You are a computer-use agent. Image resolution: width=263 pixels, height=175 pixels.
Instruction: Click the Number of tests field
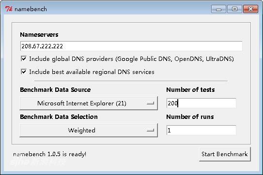201,103
